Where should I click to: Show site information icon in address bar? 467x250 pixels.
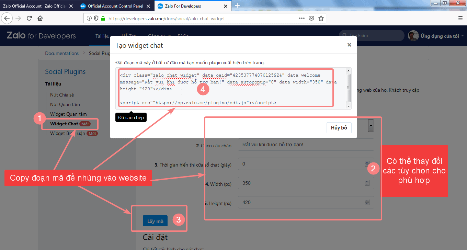[89, 19]
